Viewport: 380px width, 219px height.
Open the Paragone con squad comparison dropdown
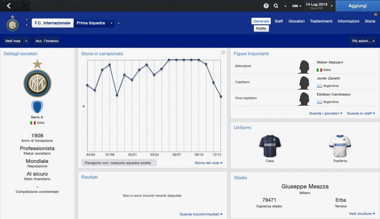coord(119,163)
